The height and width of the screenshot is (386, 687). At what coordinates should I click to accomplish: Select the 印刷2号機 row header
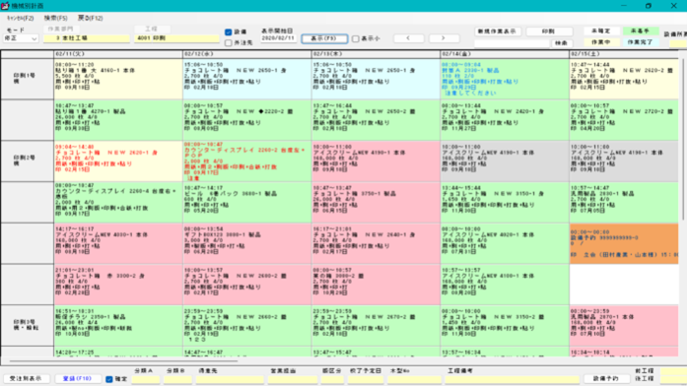(x=28, y=161)
